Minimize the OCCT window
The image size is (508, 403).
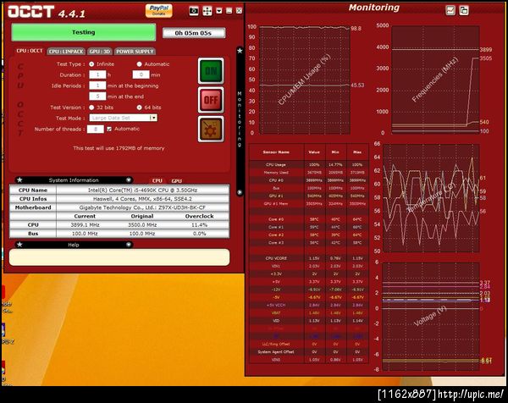tap(229, 11)
